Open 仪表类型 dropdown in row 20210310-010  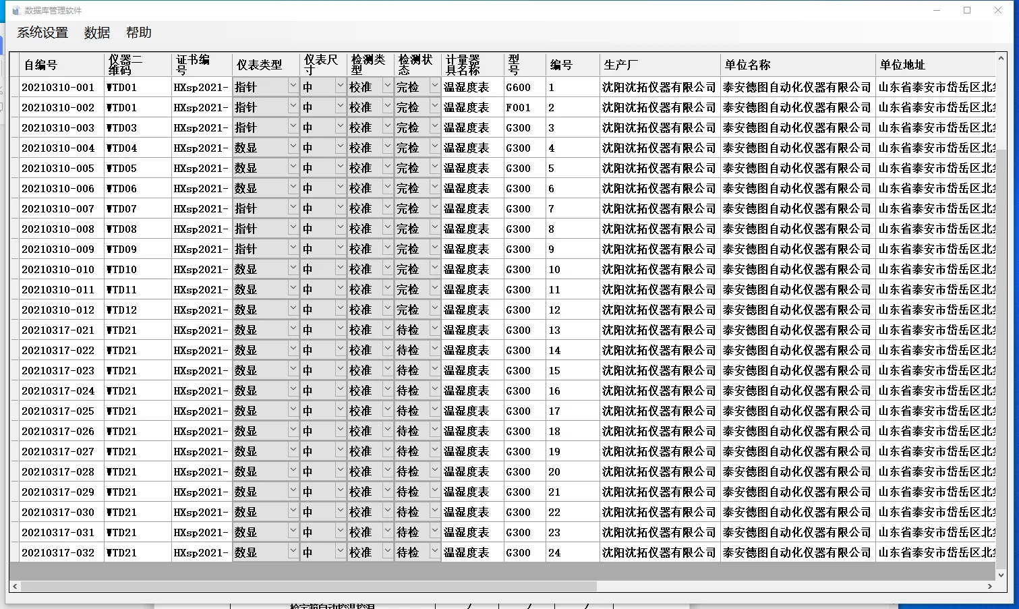[293, 268]
